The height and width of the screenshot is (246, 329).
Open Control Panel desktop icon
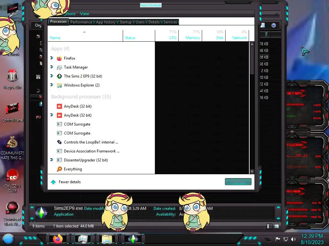click(13, 112)
